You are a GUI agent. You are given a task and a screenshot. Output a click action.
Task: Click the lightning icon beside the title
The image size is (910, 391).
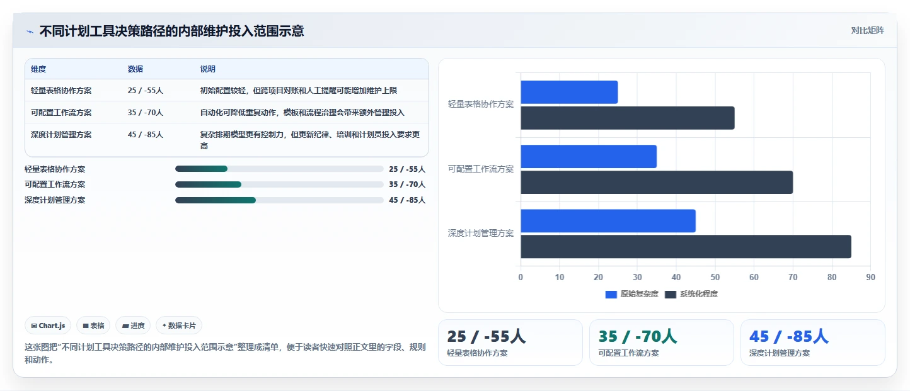tap(30, 31)
